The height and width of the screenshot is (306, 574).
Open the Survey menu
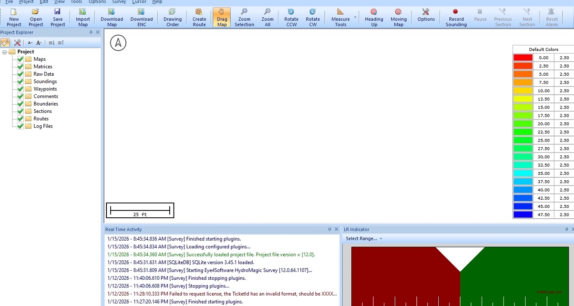(119, 2)
